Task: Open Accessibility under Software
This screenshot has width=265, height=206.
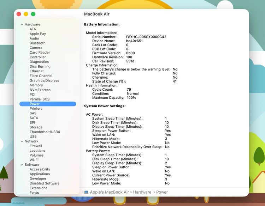Action: click(40, 169)
